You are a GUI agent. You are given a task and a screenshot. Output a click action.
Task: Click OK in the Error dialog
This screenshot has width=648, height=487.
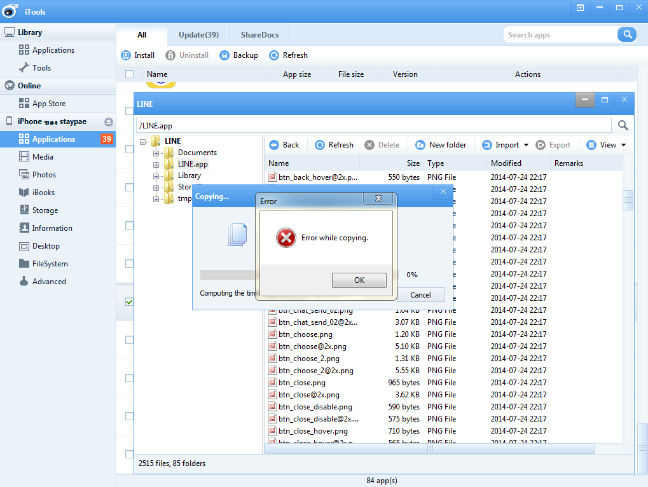(x=359, y=280)
